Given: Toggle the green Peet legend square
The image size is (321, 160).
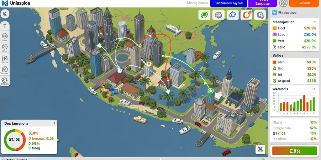Looking at the screenshot, I should click(275, 41).
